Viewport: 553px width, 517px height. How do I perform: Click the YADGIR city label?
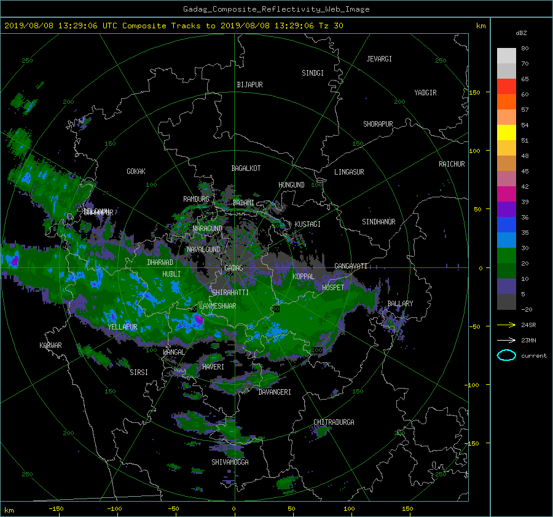425,93
